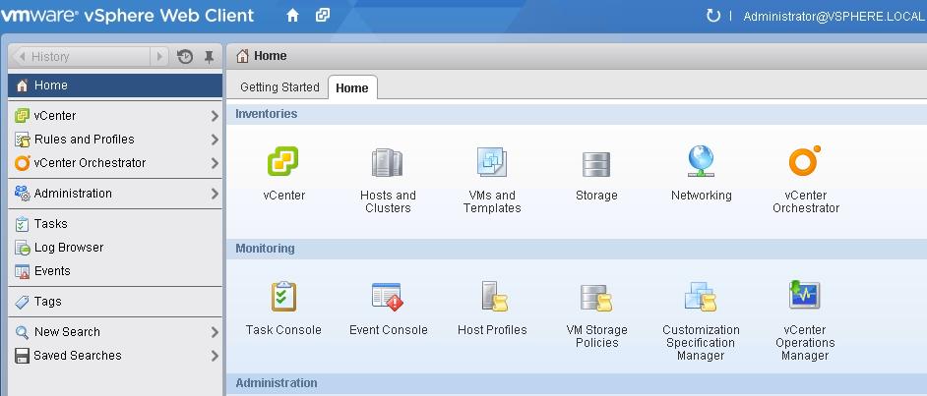The image size is (927, 396).
Task: Pin the navigator with pushpin icon
Action: [x=209, y=57]
